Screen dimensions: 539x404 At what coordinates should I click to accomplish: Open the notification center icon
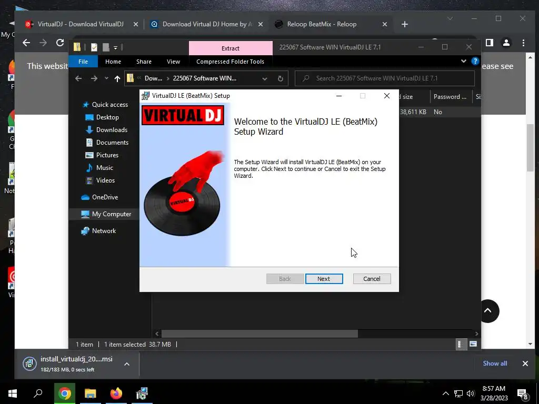[x=523, y=395]
